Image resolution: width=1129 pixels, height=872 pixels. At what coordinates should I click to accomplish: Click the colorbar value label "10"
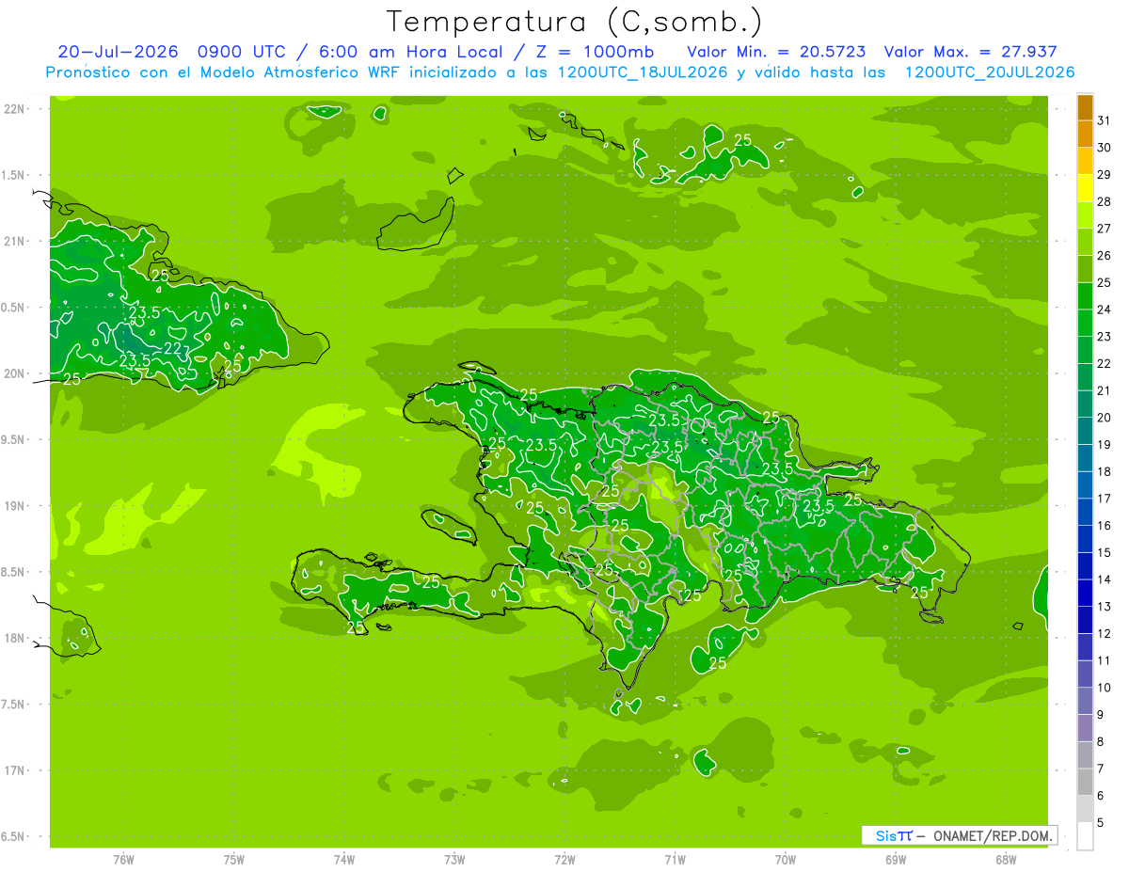pyautogui.click(x=1105, y=688)
